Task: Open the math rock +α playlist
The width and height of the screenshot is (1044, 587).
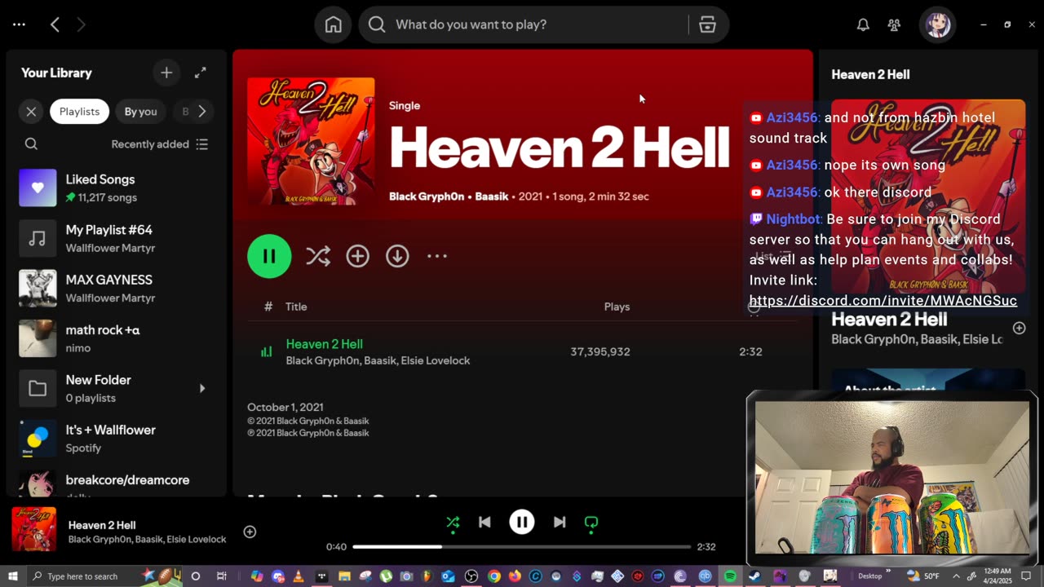Action: [x=116, y=338]
